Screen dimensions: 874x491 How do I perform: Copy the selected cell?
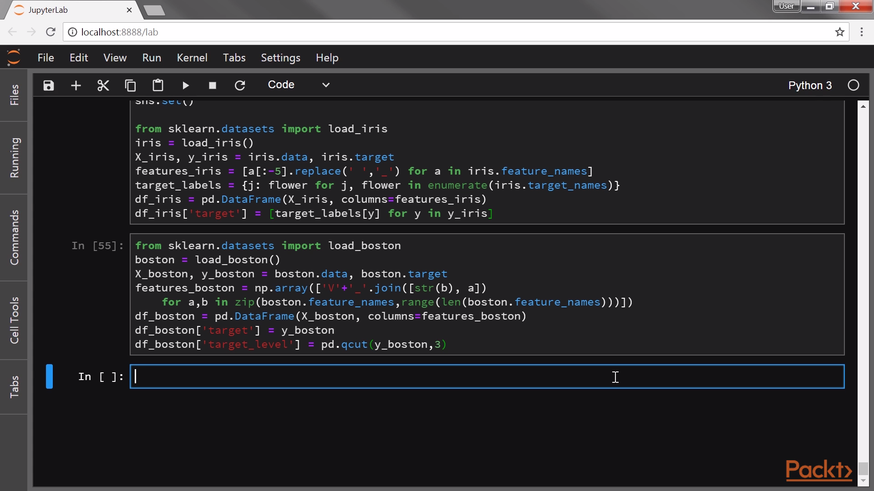coord(131,85)
